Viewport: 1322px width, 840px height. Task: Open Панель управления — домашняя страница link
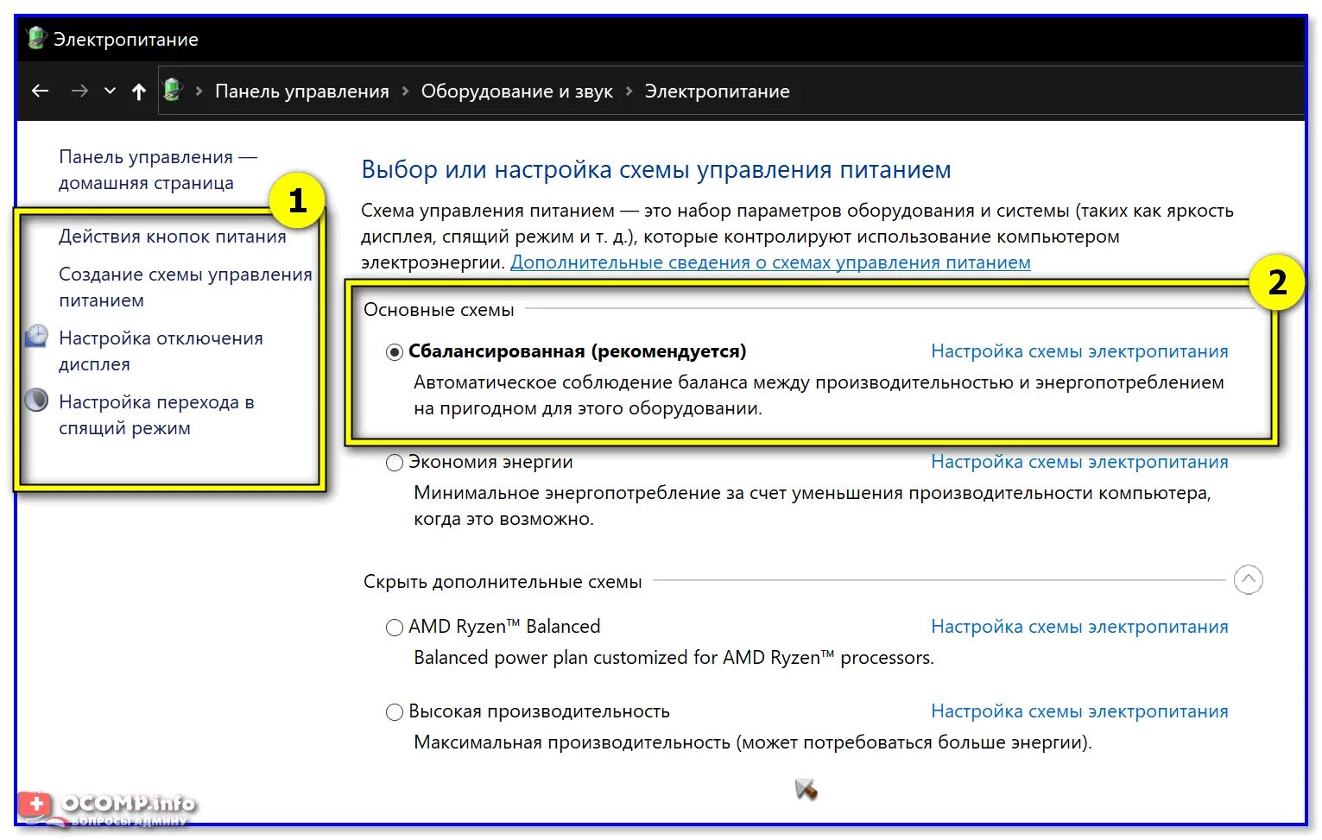point(158,170)
